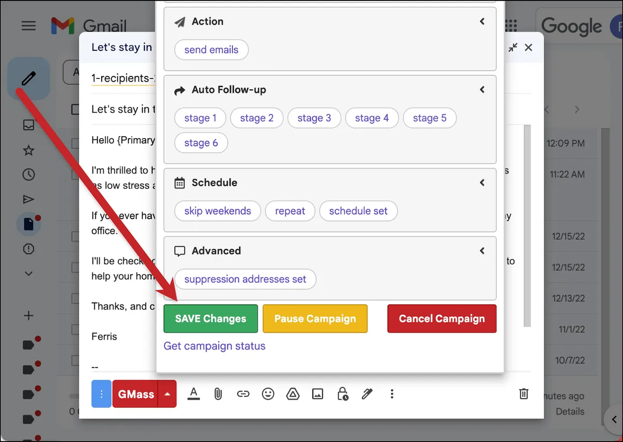
Task: Open account activity Details link
Action: click(x=570, y=411)
